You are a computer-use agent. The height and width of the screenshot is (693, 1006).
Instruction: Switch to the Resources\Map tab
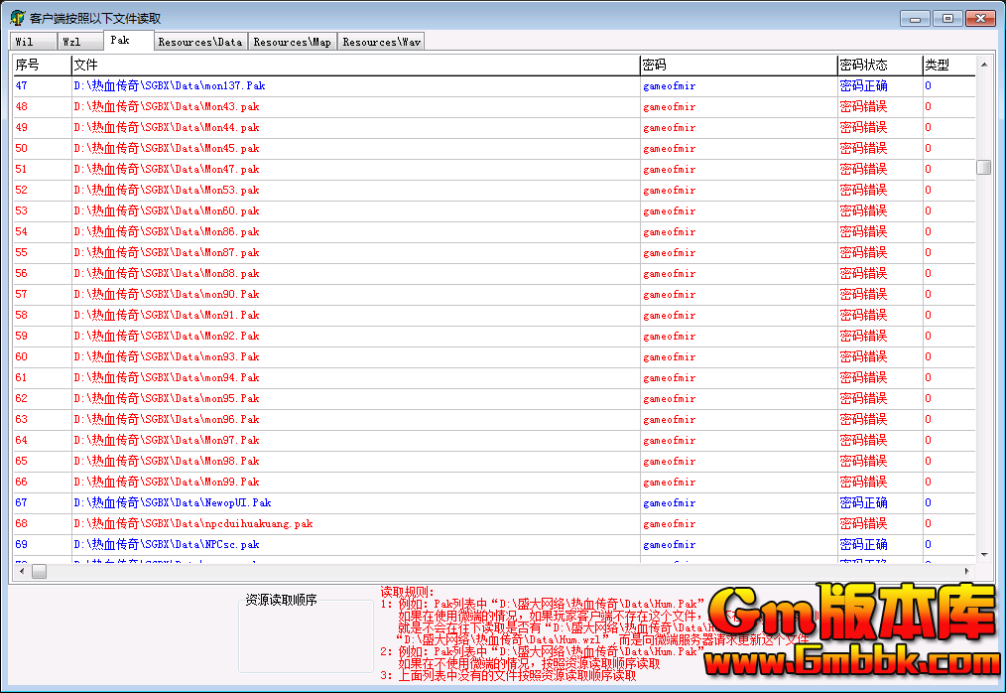click(x=292, y=42)
